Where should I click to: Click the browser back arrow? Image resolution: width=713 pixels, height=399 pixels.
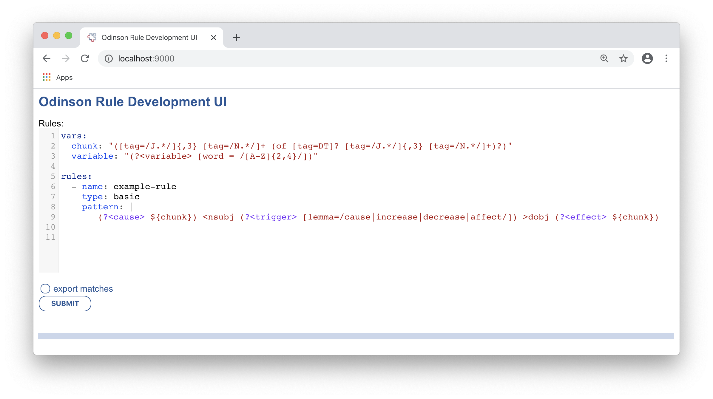point(47,58)
